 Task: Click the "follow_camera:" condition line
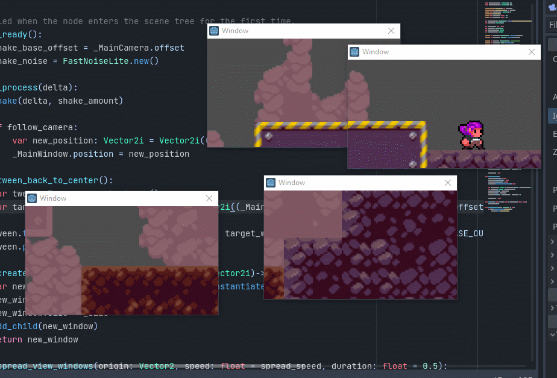[x=39, y=128]
